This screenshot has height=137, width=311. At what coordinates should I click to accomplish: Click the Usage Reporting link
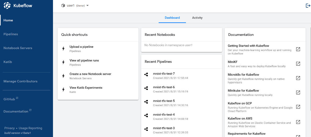(30, 128)
